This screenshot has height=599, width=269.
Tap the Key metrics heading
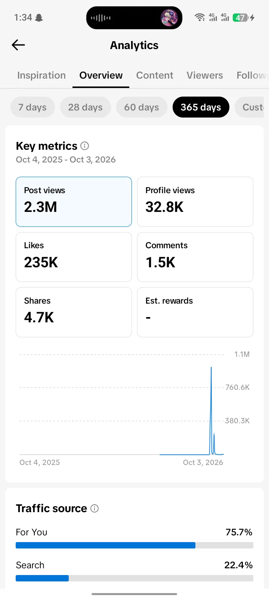[x=47, y=146]
